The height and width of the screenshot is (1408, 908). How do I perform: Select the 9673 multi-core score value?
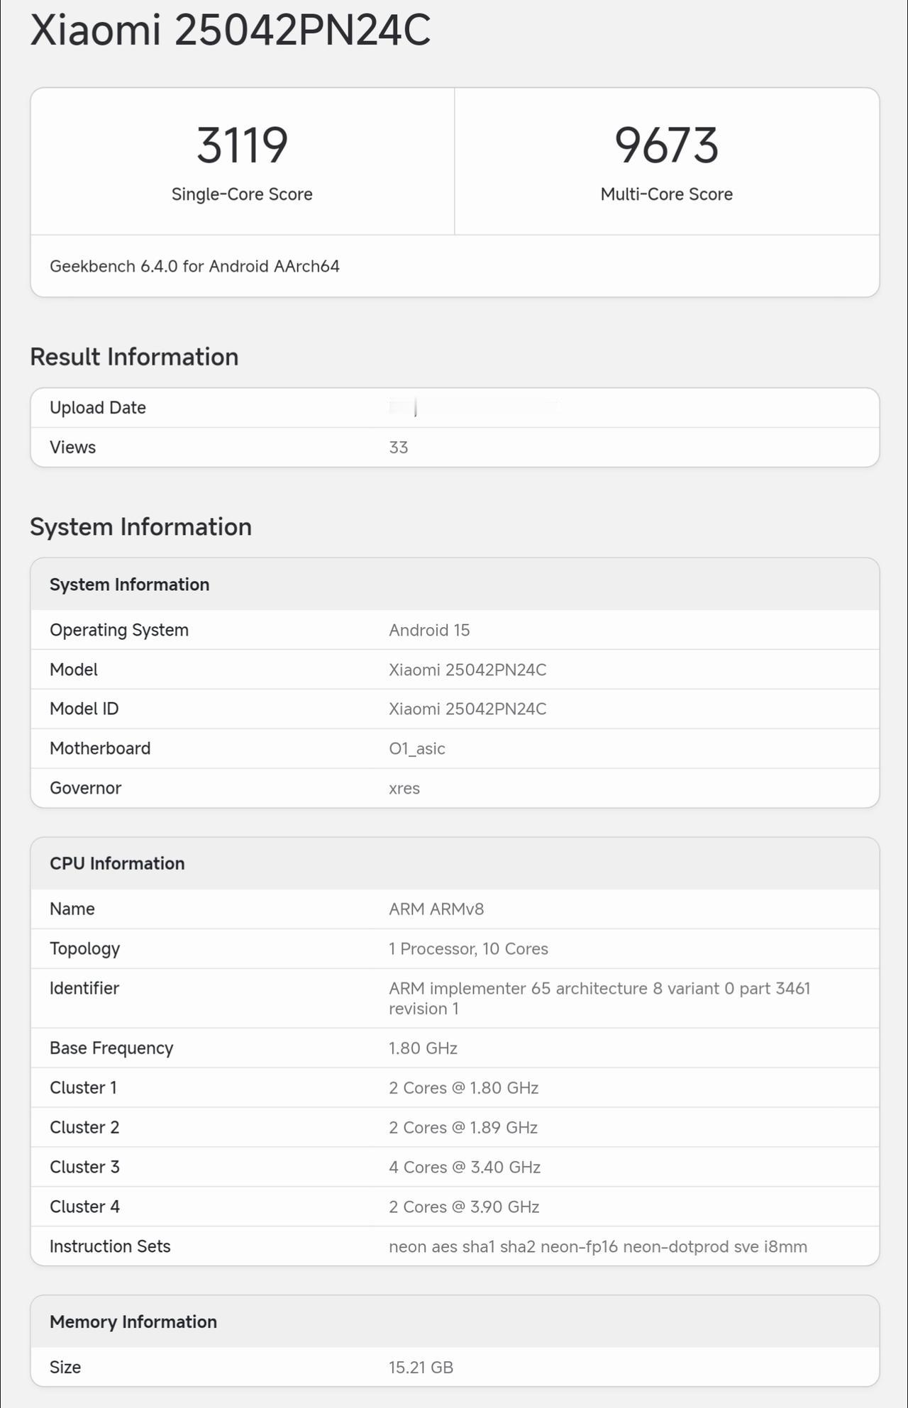(666, 145)
